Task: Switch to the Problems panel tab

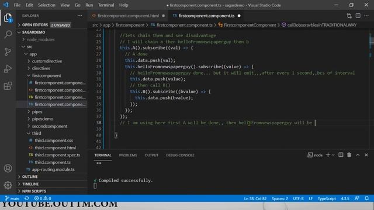Action: pos(128,155)
